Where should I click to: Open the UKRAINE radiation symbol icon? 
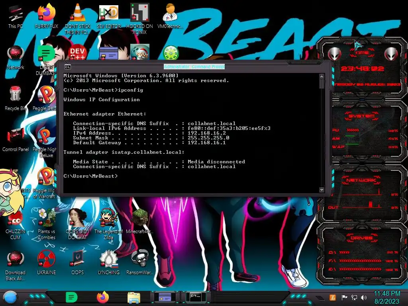tap(46, 262)
